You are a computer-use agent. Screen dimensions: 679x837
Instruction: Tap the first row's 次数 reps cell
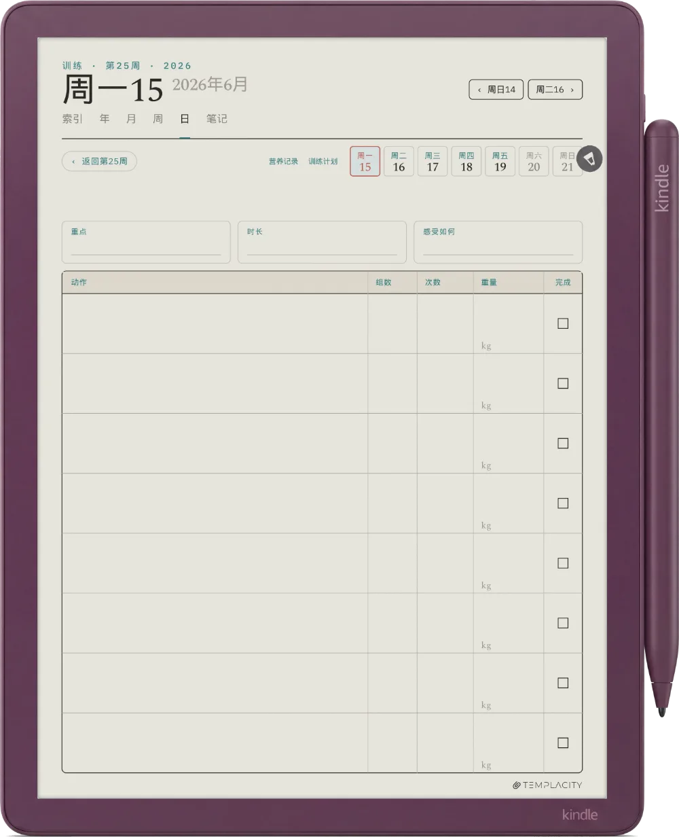coord(445,323)
